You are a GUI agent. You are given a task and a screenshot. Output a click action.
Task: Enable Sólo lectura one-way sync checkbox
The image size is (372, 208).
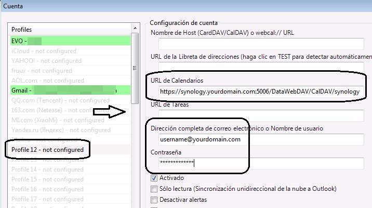click(154, 189)
